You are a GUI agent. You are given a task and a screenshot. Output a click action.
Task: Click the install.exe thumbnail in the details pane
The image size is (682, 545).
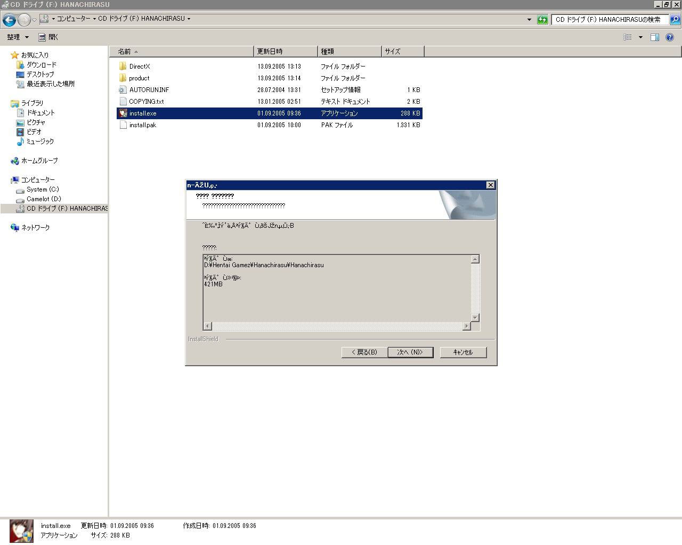21,531
